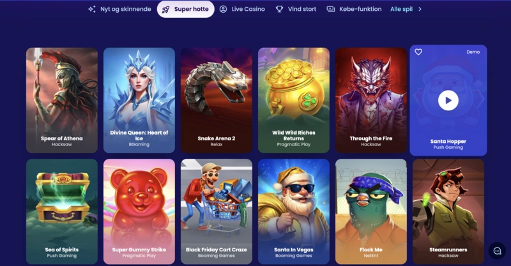Select the Flock Me game by NetEnt

coord(371,212)
